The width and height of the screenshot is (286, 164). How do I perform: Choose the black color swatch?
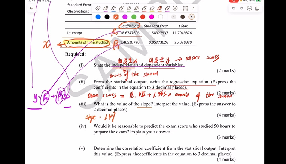click(107, 17)
